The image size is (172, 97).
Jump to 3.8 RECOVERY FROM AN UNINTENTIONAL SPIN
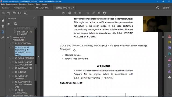[x=23, y=84]
